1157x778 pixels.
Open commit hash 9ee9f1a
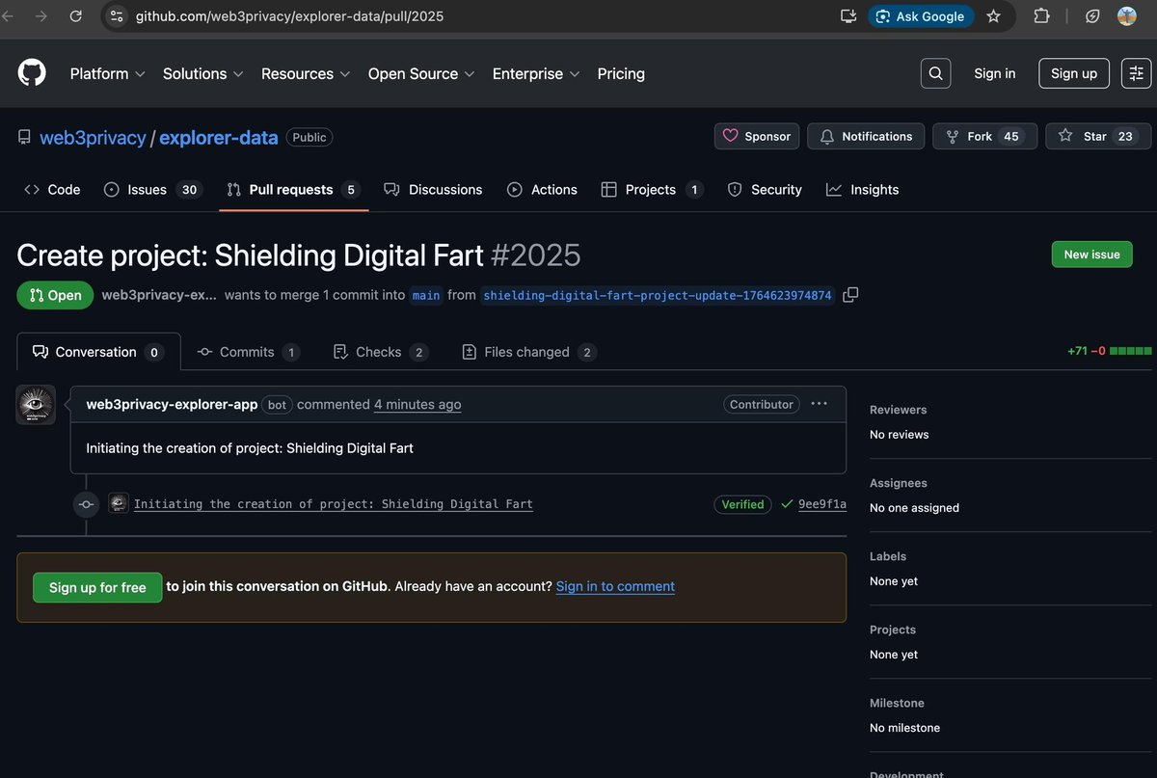point(822,504)
